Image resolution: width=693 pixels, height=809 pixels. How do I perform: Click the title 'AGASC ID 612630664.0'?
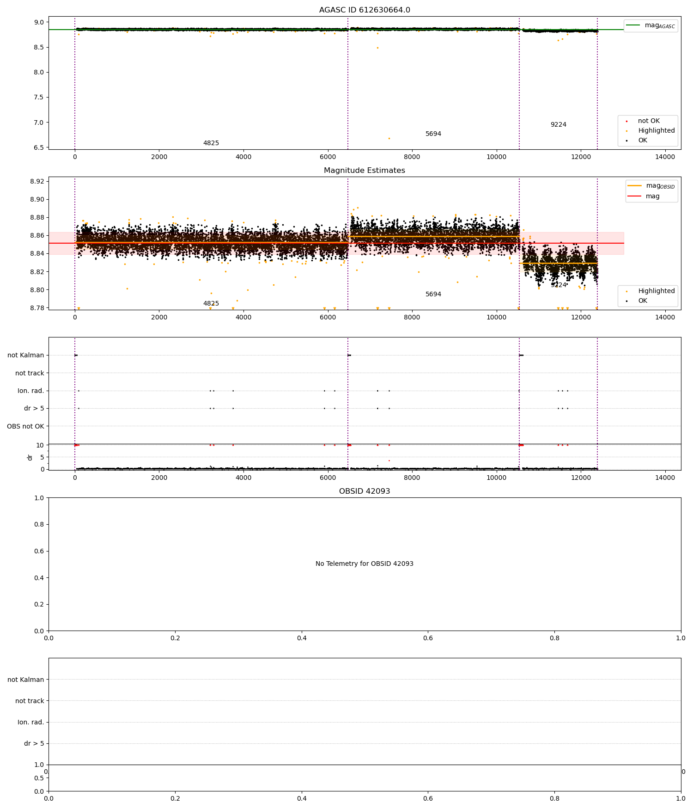365,10
